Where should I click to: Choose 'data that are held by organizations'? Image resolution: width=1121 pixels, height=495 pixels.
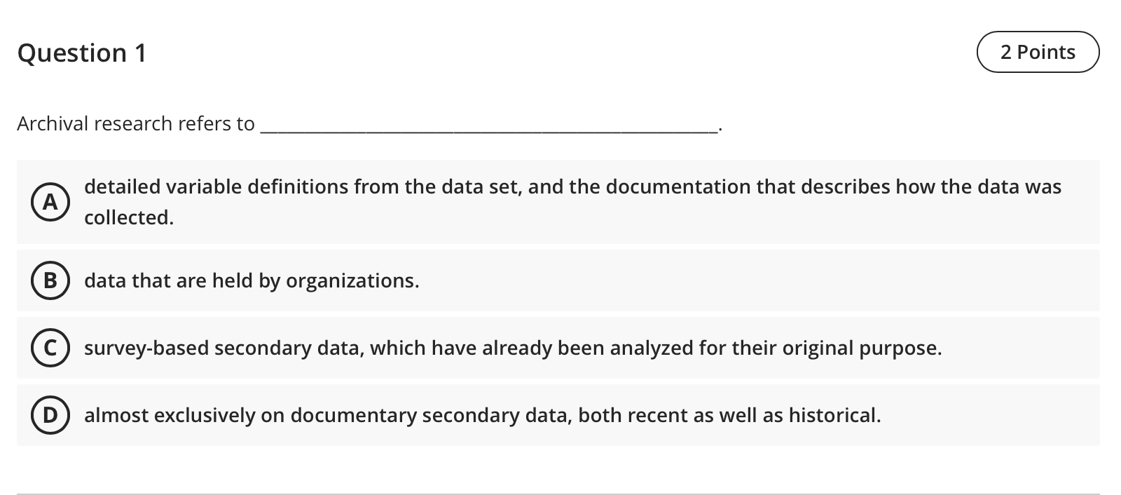coord(252,280)
